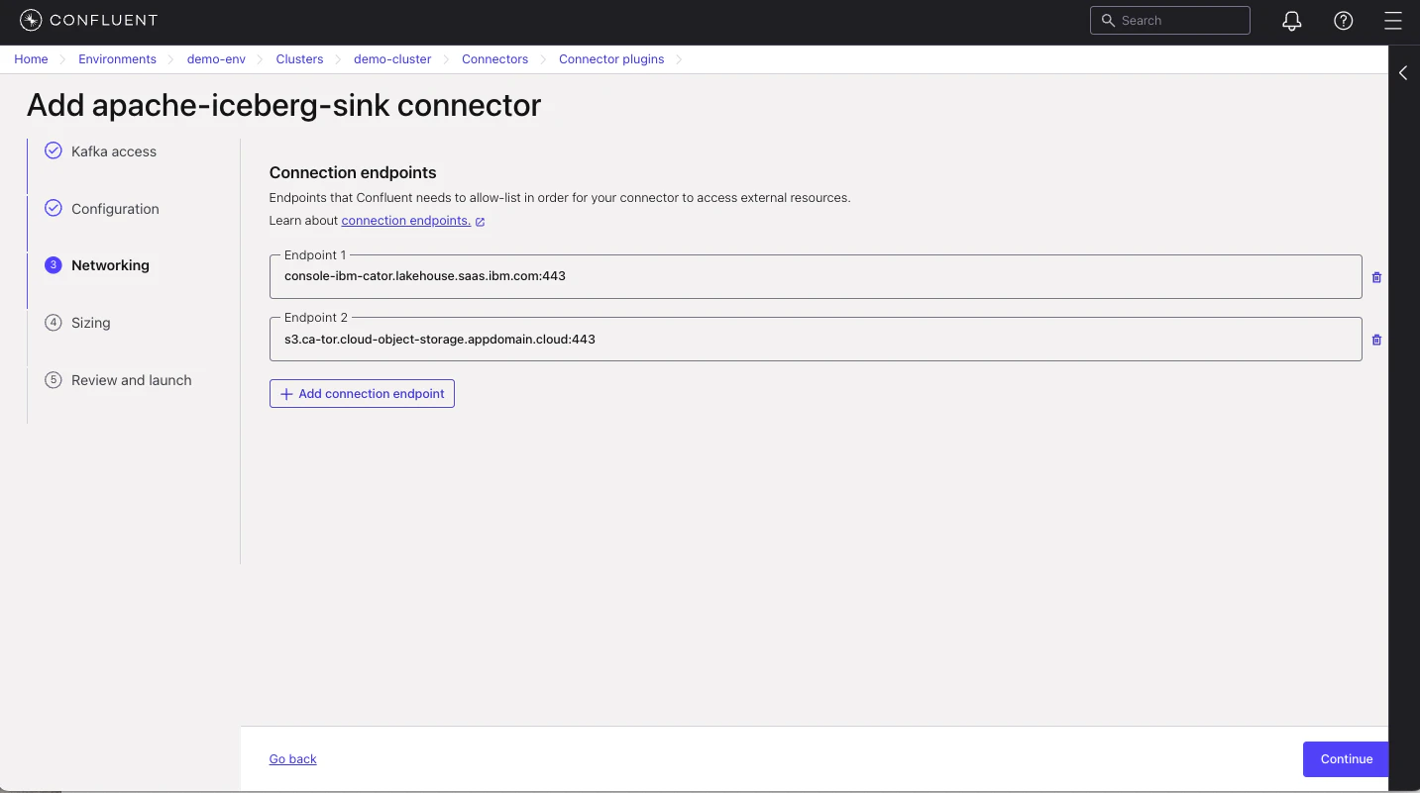Open demo-env breadcrumb
Screen dimensions: 1420x793
(x=216, y=59)
